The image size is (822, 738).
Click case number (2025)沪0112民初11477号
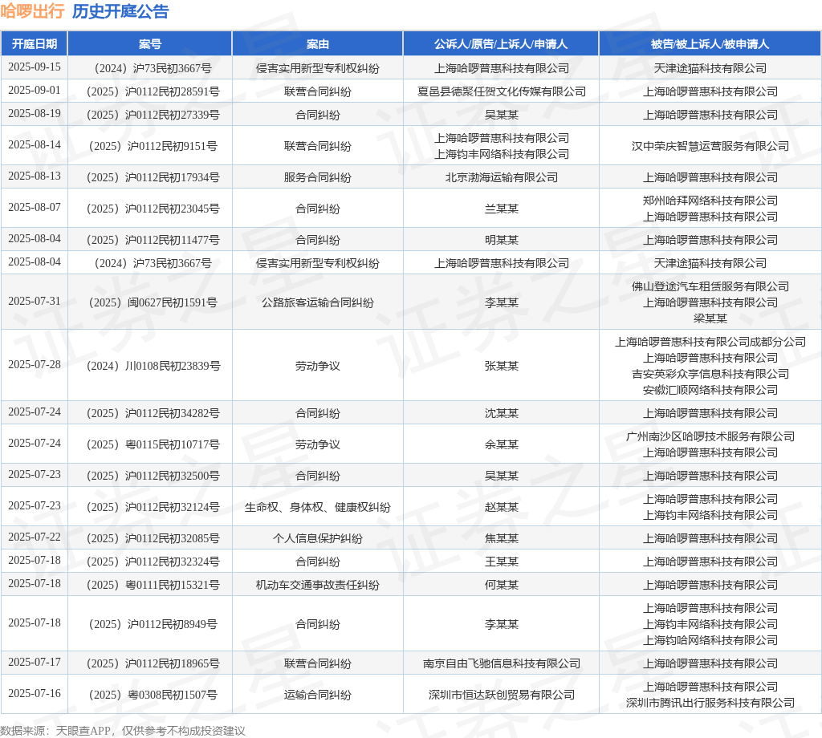[153, 241]
